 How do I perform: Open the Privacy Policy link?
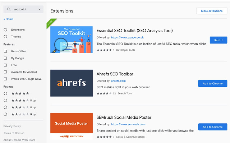pos(12,126)
